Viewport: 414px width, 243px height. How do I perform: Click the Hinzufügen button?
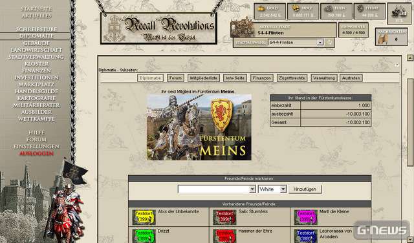(x=305, y=189)
